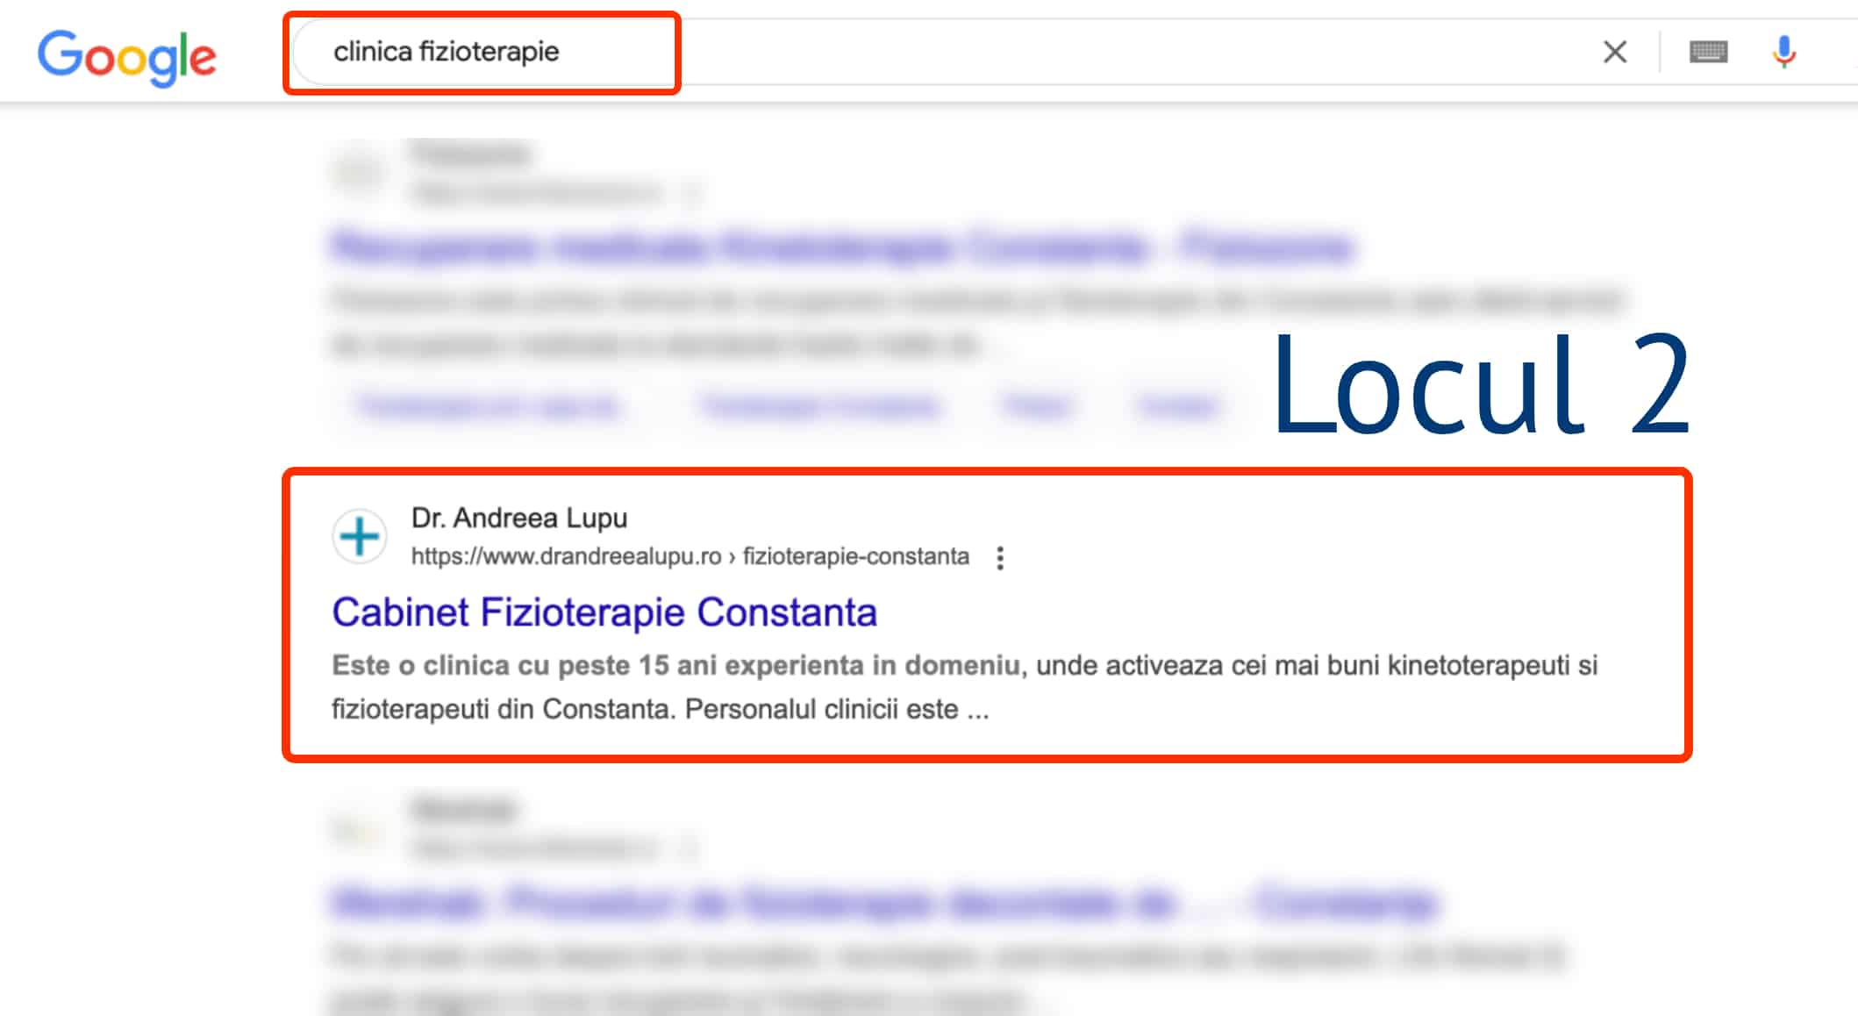Click the blurred favicon of the third result
Image resolution: width=1858 pixels, height=1016 pixels.
click(359, 826)
